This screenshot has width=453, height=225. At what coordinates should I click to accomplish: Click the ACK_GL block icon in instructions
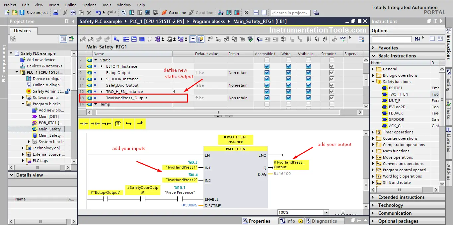click(385, 126)
